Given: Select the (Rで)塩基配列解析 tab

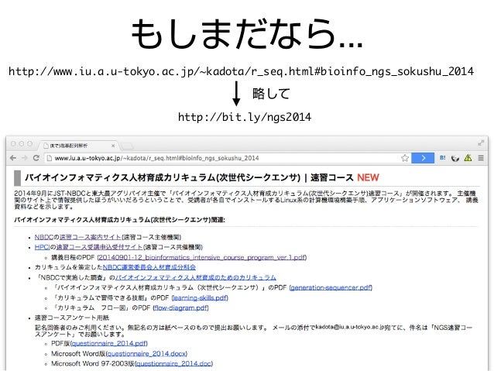Looking at the screenshot, I should (x=77, y=146).
